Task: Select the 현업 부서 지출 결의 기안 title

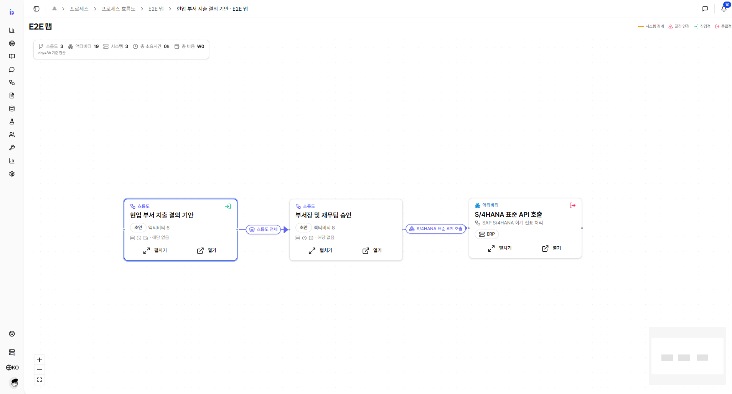Action: pyautogui.click(x=162, y=215)
